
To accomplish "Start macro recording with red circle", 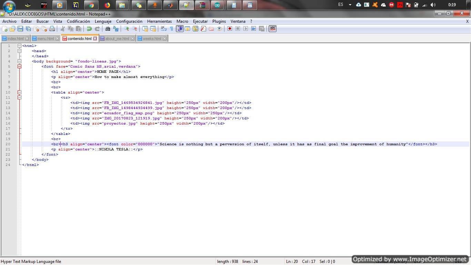I will 230,29.
